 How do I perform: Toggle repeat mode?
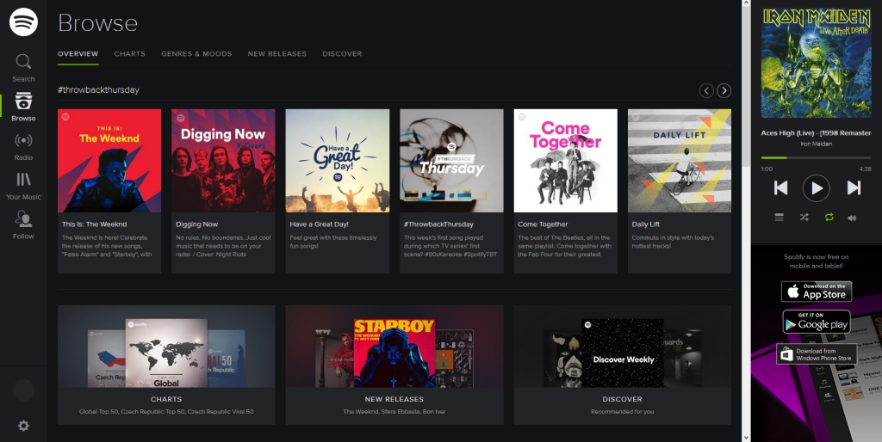[829, 218]
